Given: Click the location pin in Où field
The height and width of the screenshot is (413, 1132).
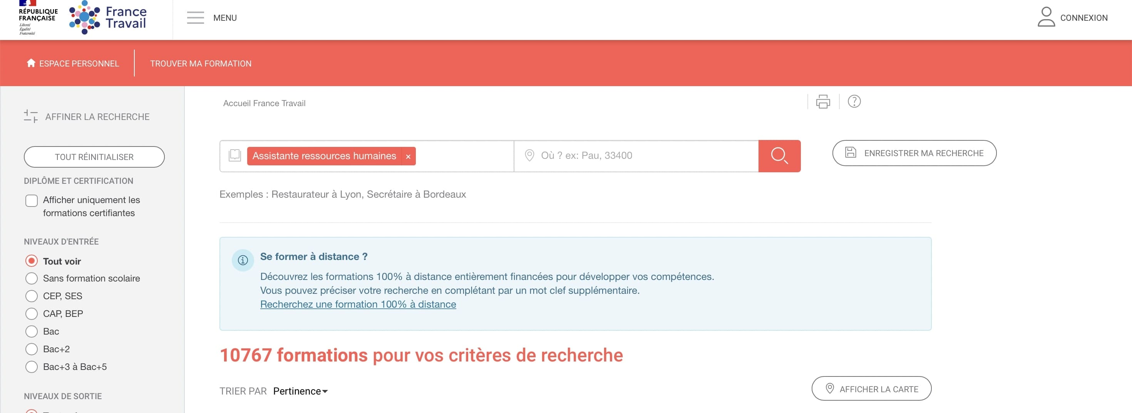Looking at the screenshot, I should (529, 155).
